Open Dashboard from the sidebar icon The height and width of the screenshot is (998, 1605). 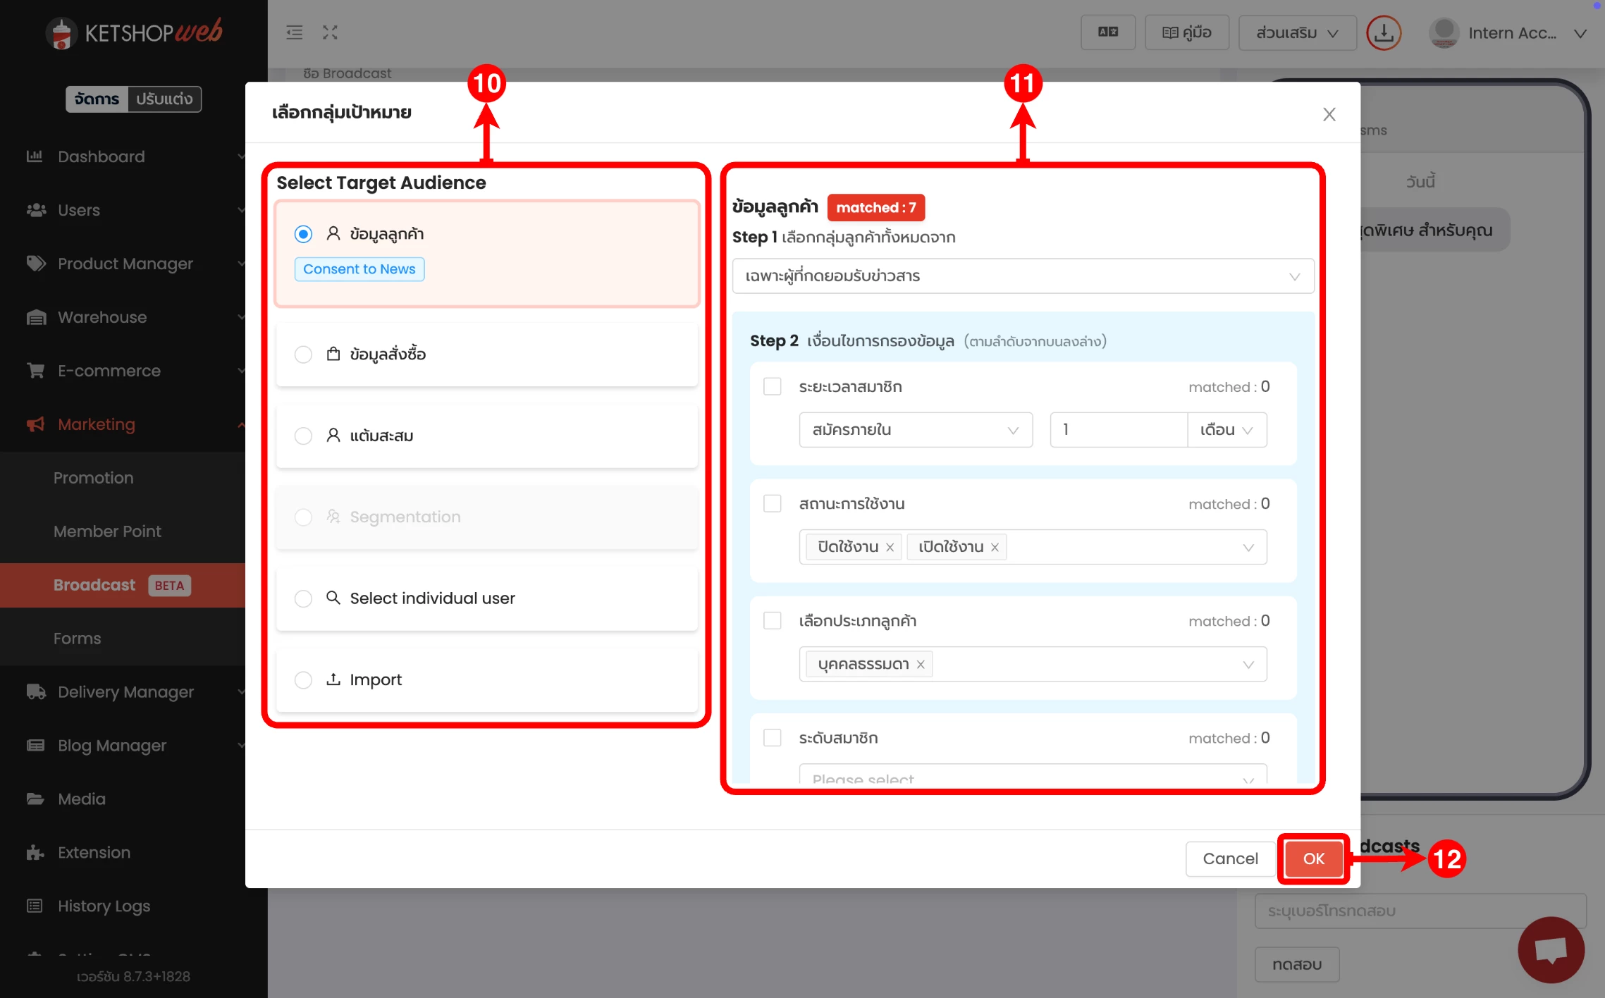click(35, 156)
